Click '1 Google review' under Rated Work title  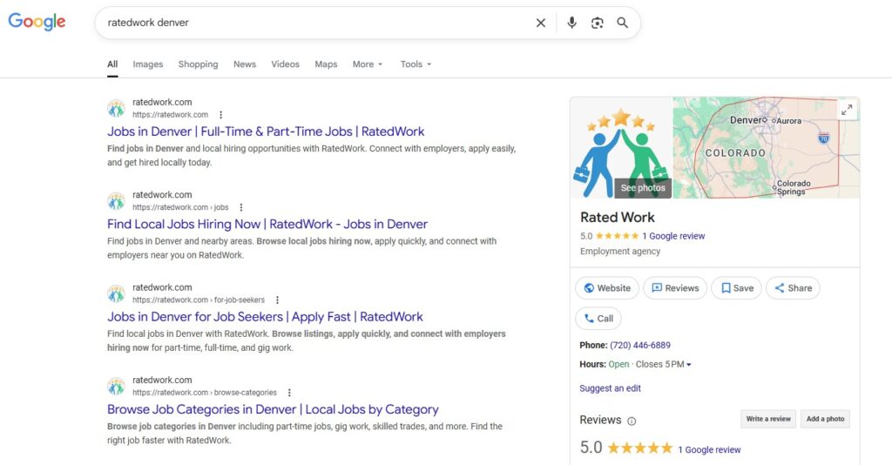[x=673, y=236]
